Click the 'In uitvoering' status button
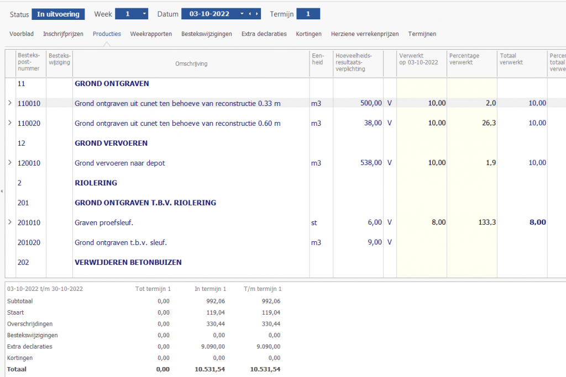This screenshot has width=566, height=377. tap(58, 14)
